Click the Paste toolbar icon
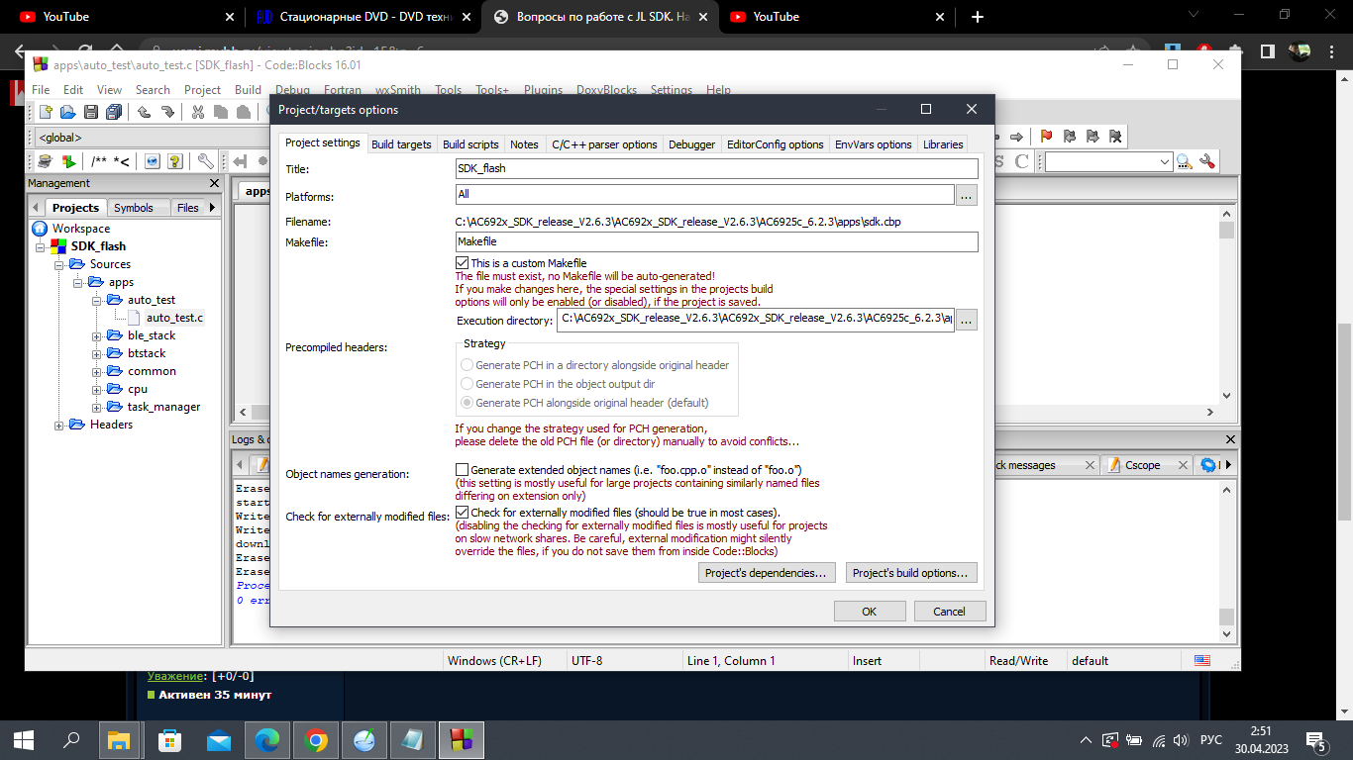Screen dimensions: 1353x760 [245, 112]
